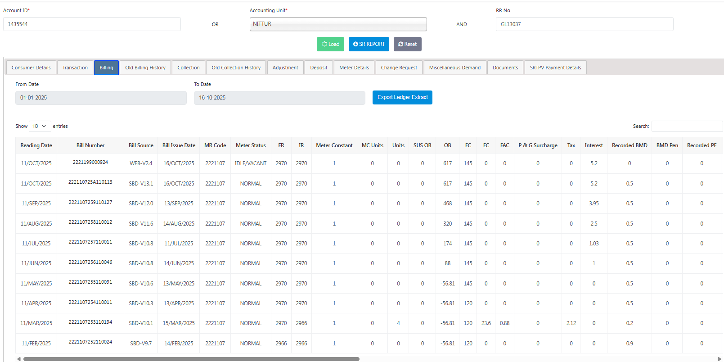Click the Load button

coord(330,44)
